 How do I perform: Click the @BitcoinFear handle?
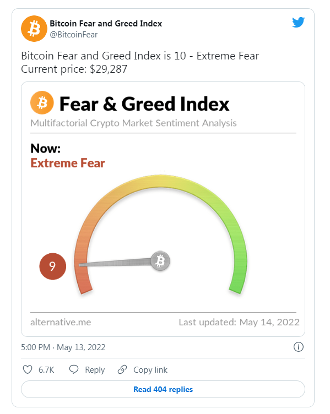pos(74,35)
